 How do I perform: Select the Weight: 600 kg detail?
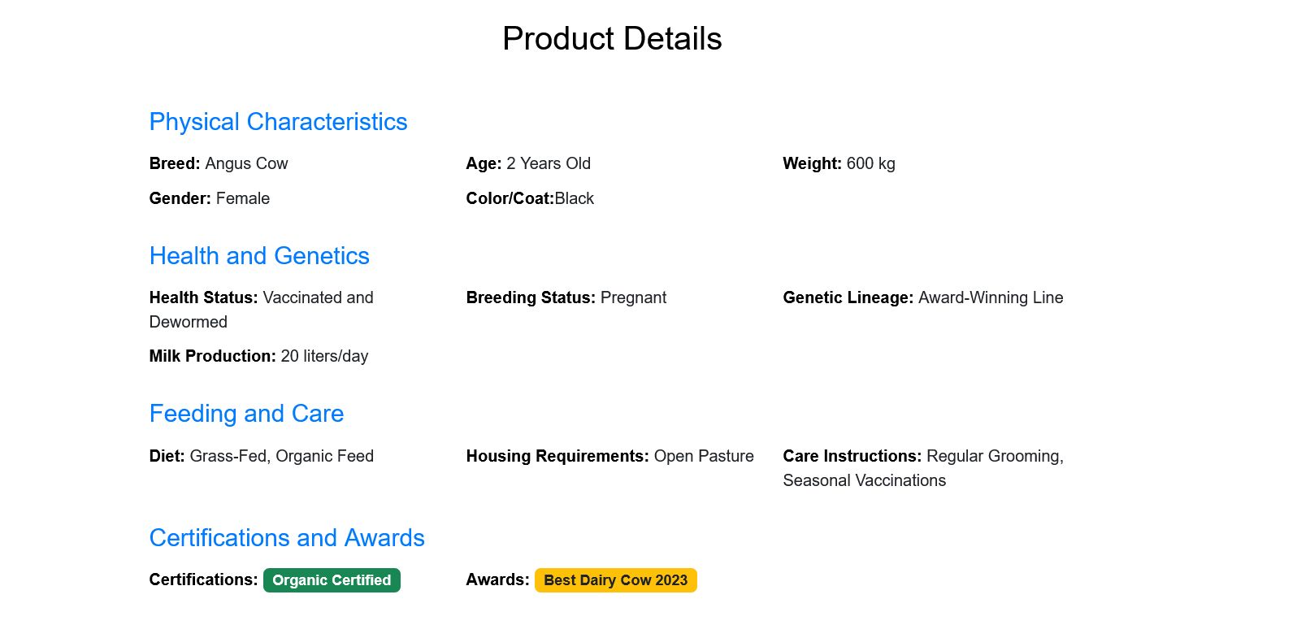point(839,163)
